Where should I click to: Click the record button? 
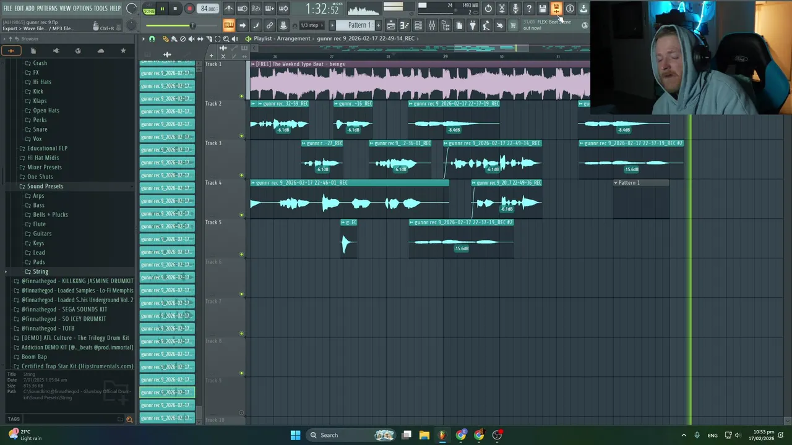point(189,9)
